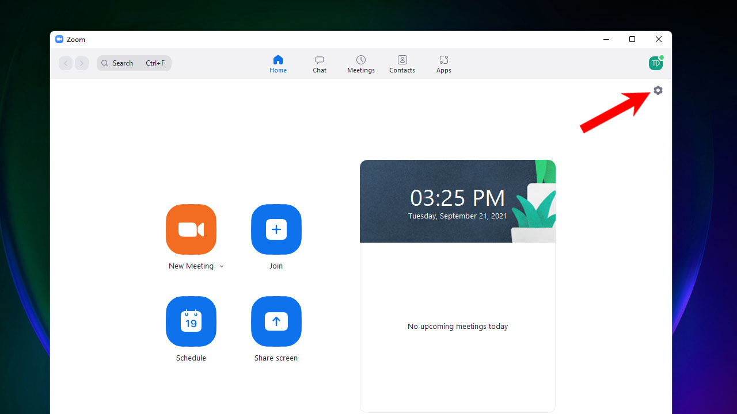Click the Share screen arrow icon
Image resolution: width=737 pixels, height=414 pixels.
pyautogui.click(x=276, y=321)
